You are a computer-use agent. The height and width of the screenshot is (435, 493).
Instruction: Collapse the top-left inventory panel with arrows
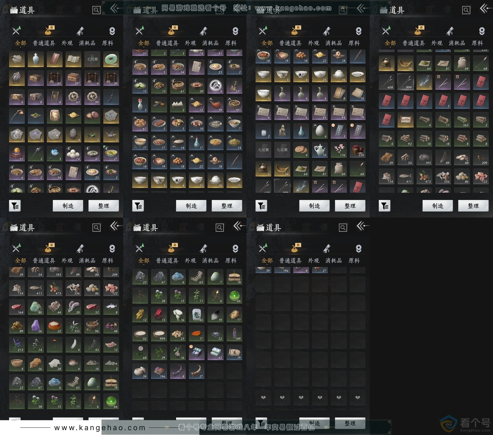coord(116,9)
